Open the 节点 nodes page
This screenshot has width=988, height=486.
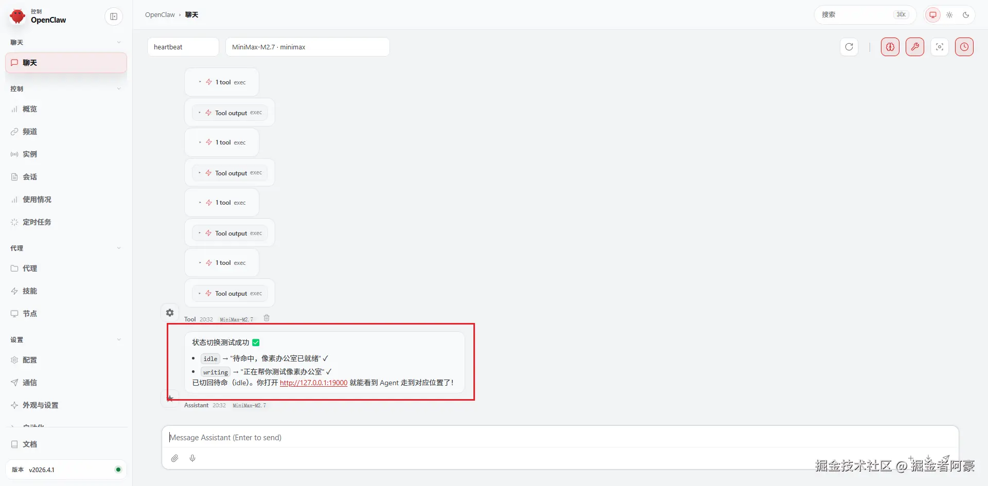click(66, 314)
